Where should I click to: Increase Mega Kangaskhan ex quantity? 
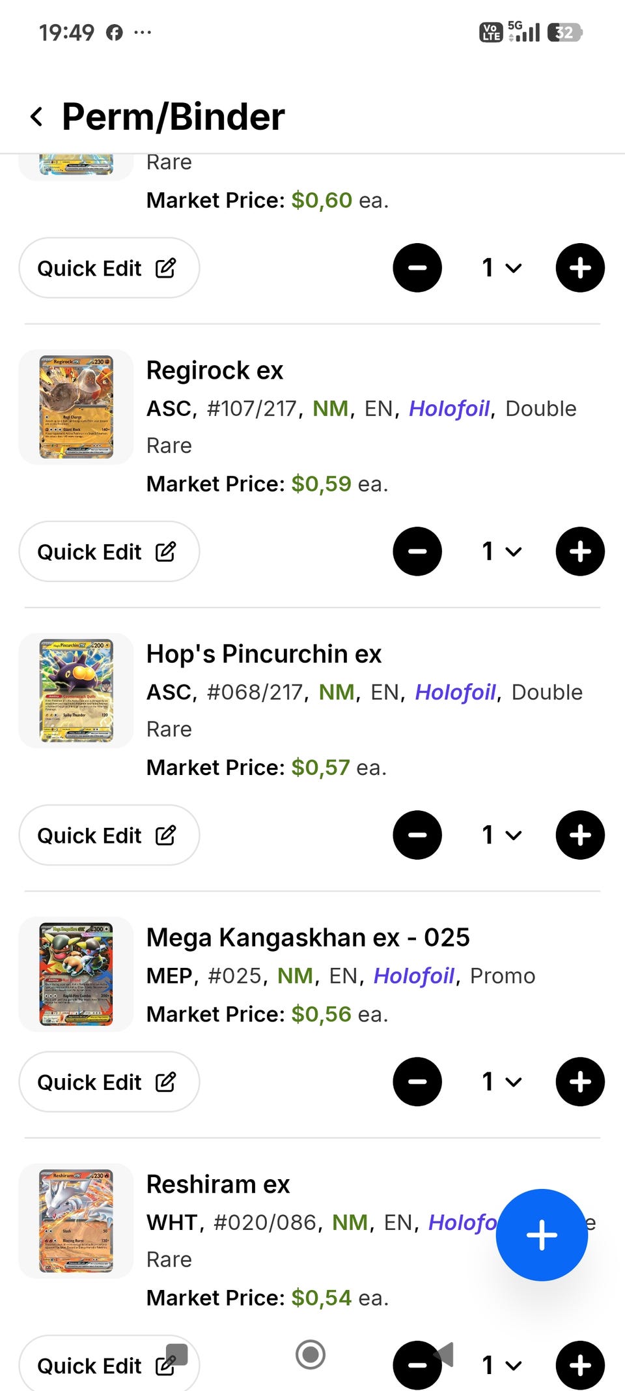[579, 1081]
